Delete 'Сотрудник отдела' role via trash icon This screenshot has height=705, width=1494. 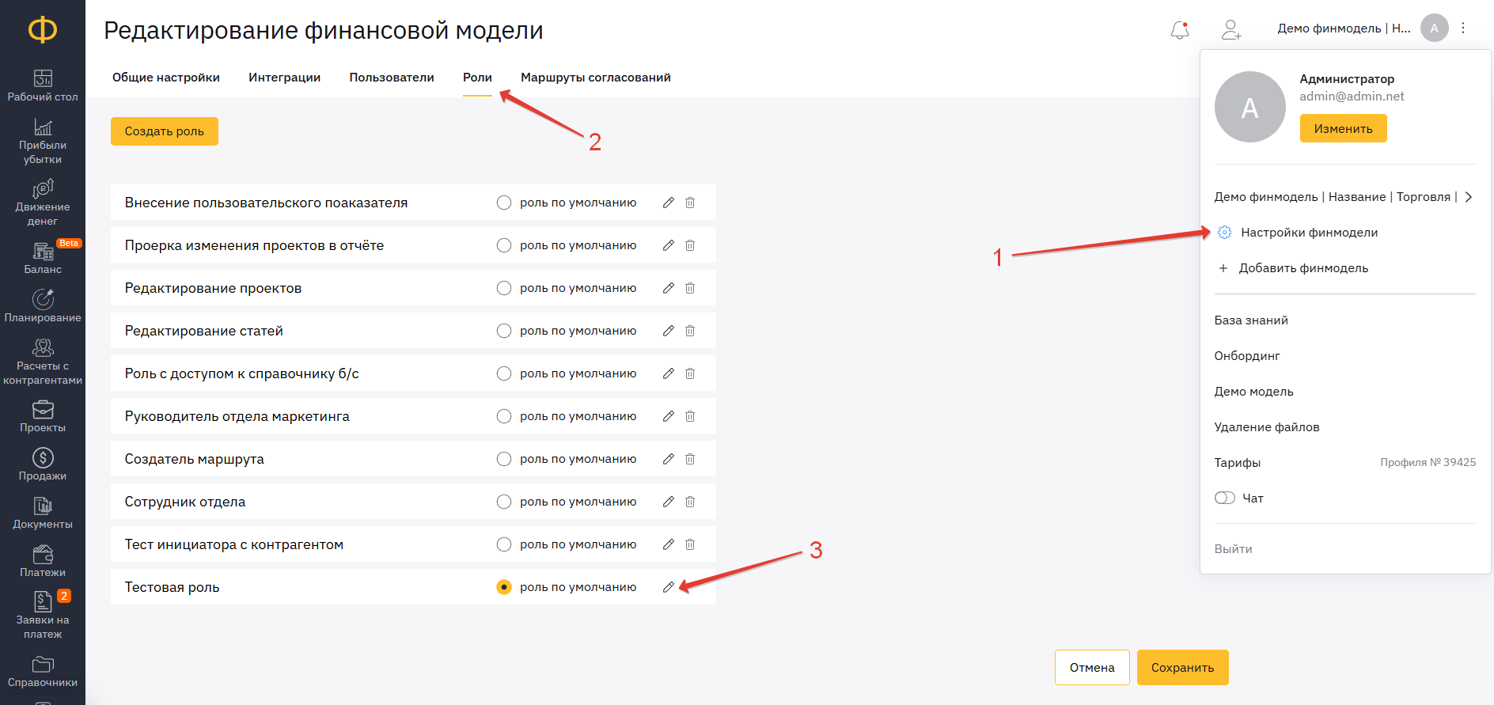(690, 502)
